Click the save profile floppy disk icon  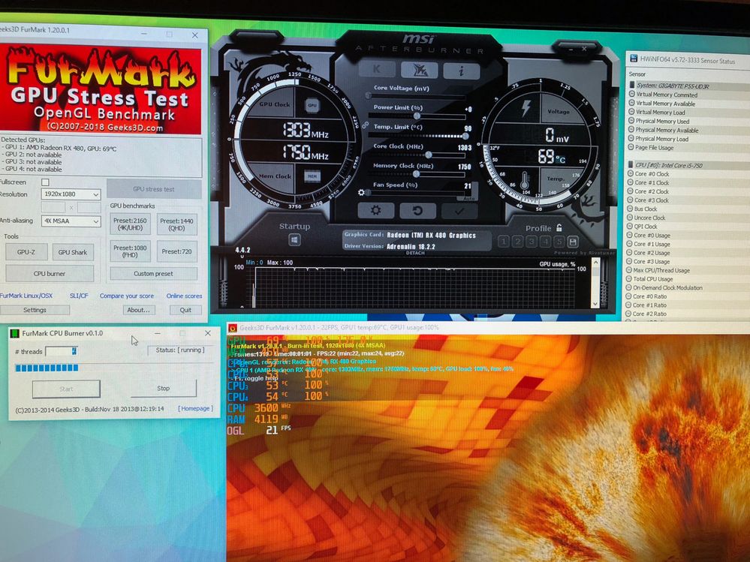(x=573, y=242)
